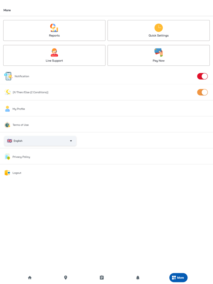Click the Reports chart icon
Viewport: 213px width, 284px height.
point(54,28)
